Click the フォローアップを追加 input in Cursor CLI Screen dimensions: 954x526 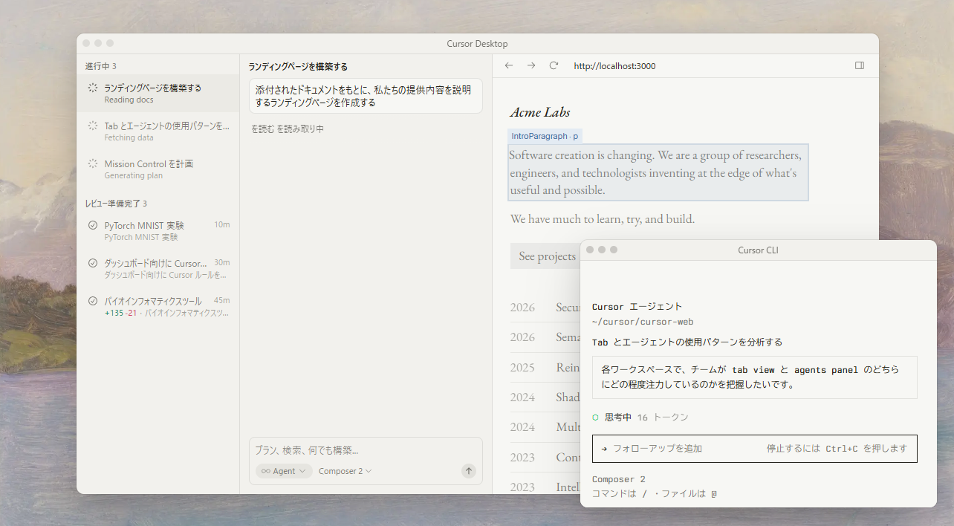[x=676, y=449]
